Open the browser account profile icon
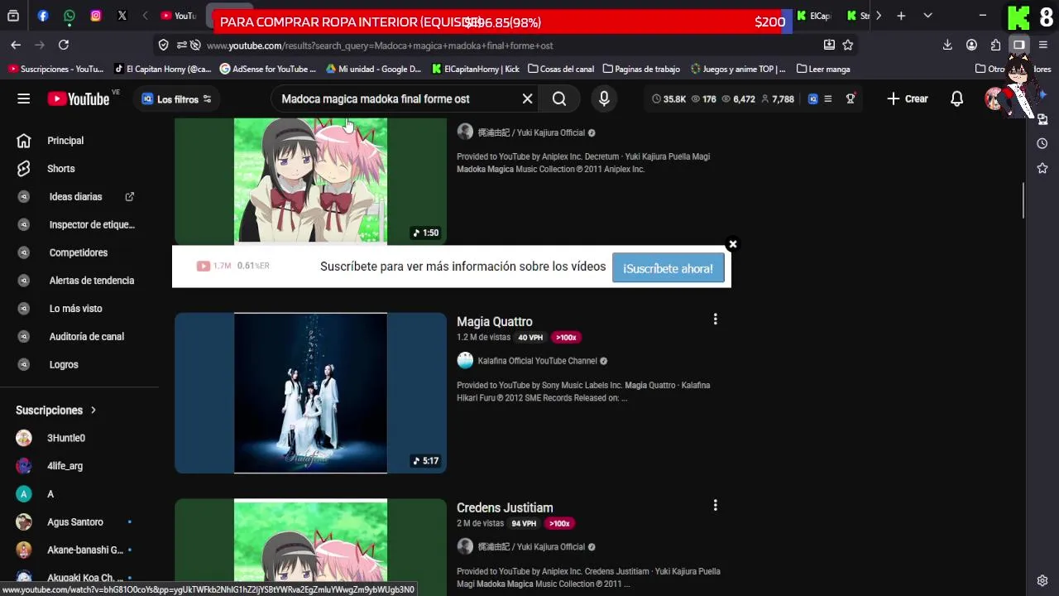1059x596 pixels. point(972,45)
